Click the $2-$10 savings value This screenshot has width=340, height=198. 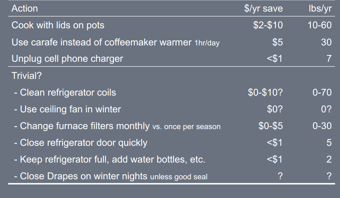click(x=268, y=25)
